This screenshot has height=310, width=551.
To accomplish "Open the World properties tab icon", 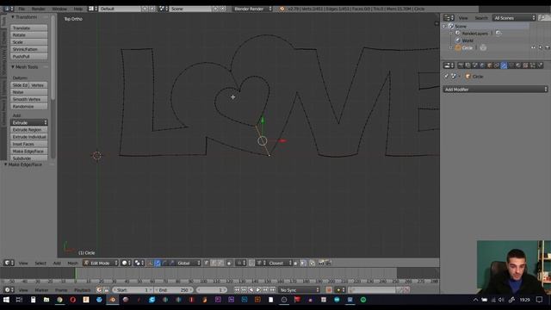I will click(482, 65).
